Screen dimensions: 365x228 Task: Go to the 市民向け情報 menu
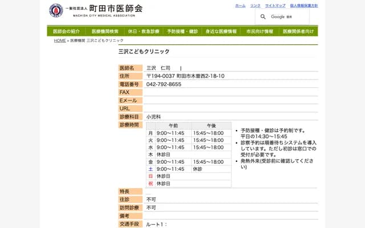pos(260,31)
